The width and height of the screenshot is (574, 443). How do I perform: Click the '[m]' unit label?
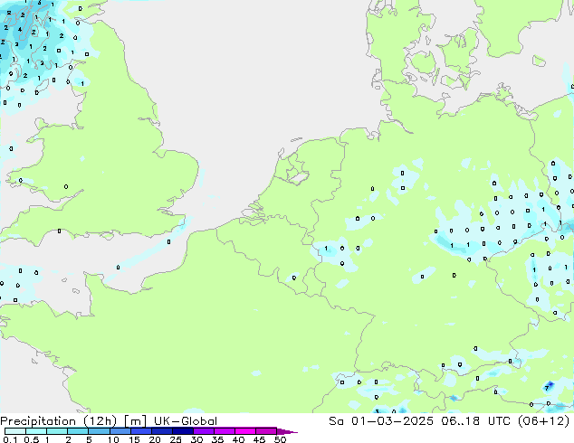[x=136, y=421]
